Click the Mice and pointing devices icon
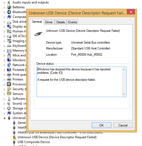This screenshot has height=146, width=142. (9, 55)
